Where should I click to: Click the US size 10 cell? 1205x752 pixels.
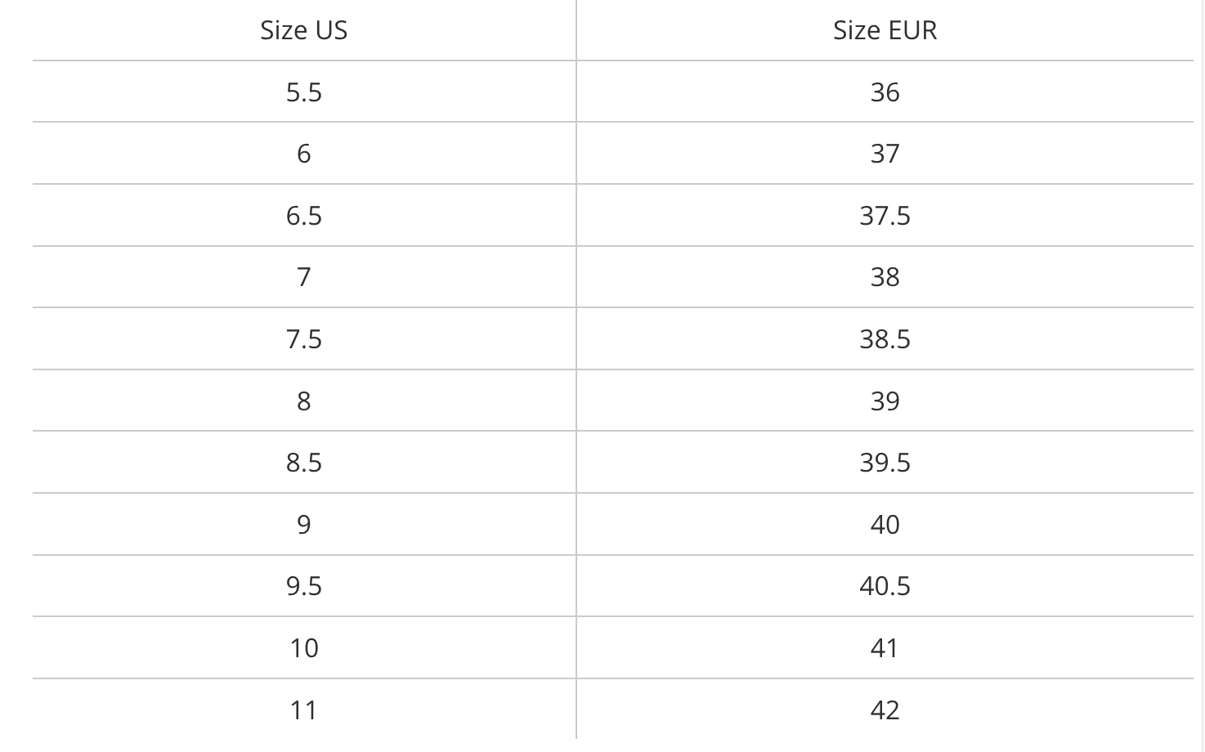tap(303, 648)
